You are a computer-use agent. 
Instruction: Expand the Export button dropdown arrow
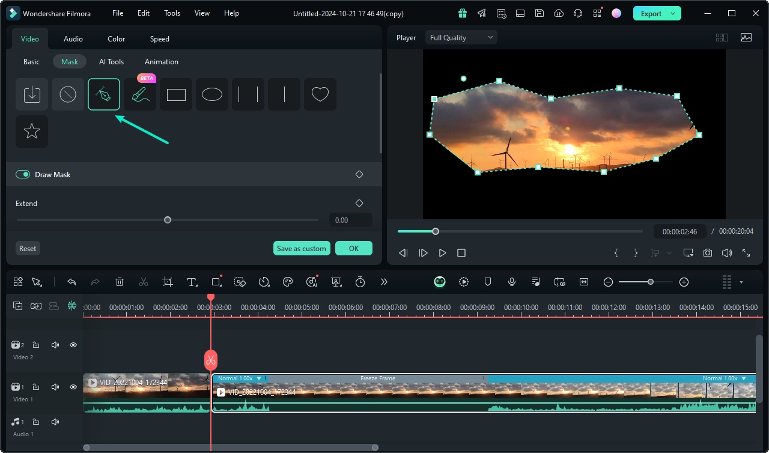(x=673, y=13)
